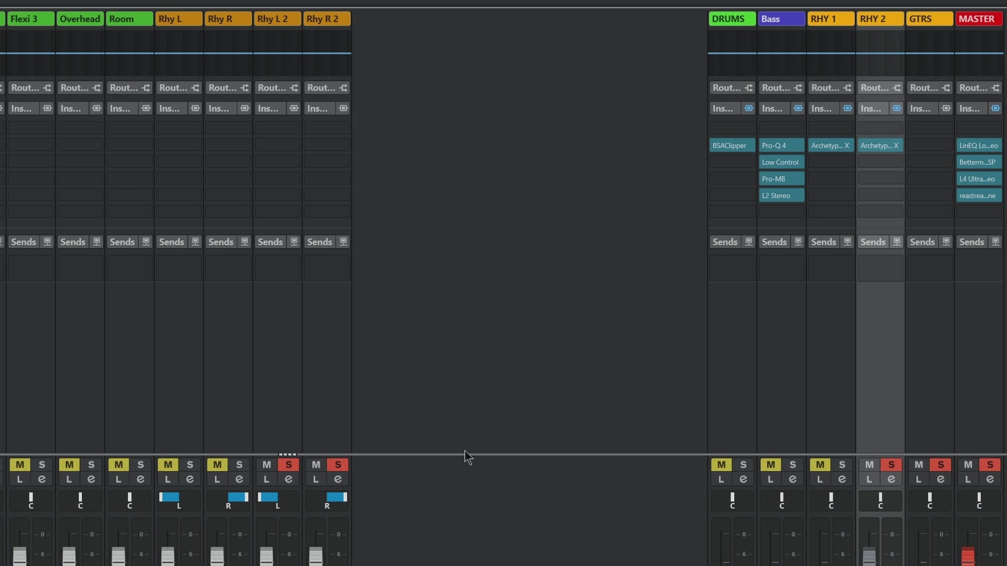The image size is (1007, 566).
Task: Open the Pro-Q 4 insert plugin
Action: [x=781, y=145]
